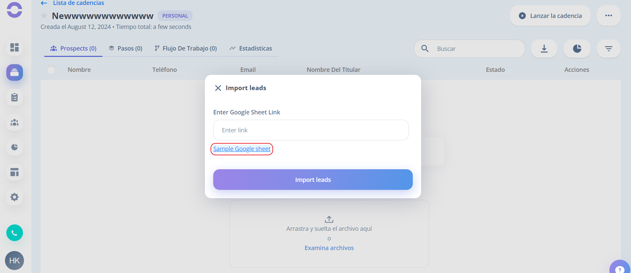Click Lanzar la cadencia button
Image resolution: width=631 pixels, height=273 pixels.
(550, 16)
